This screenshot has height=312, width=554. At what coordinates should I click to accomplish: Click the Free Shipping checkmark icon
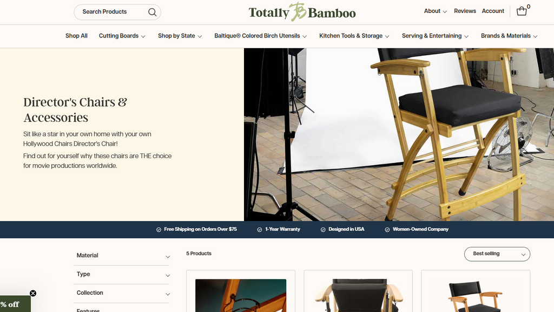tap(159, 230)
